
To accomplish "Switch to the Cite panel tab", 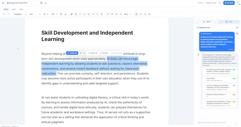I will point(229,22).
